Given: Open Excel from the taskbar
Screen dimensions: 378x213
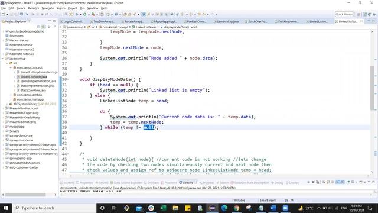Looking at the screenshot, I should click(164, 208).
